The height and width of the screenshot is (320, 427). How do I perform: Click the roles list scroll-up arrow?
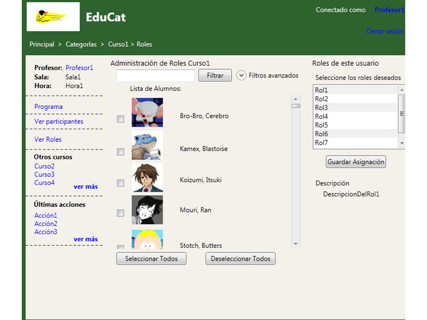point(402,89)
